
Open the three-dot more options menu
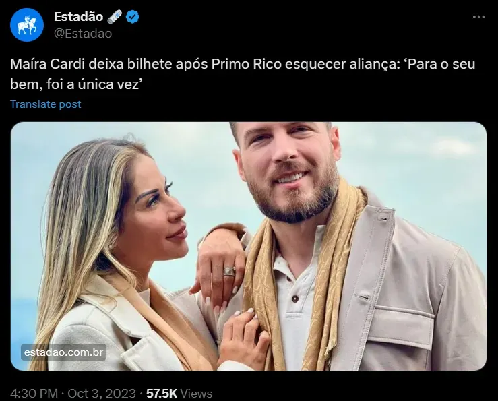point(478,17)
